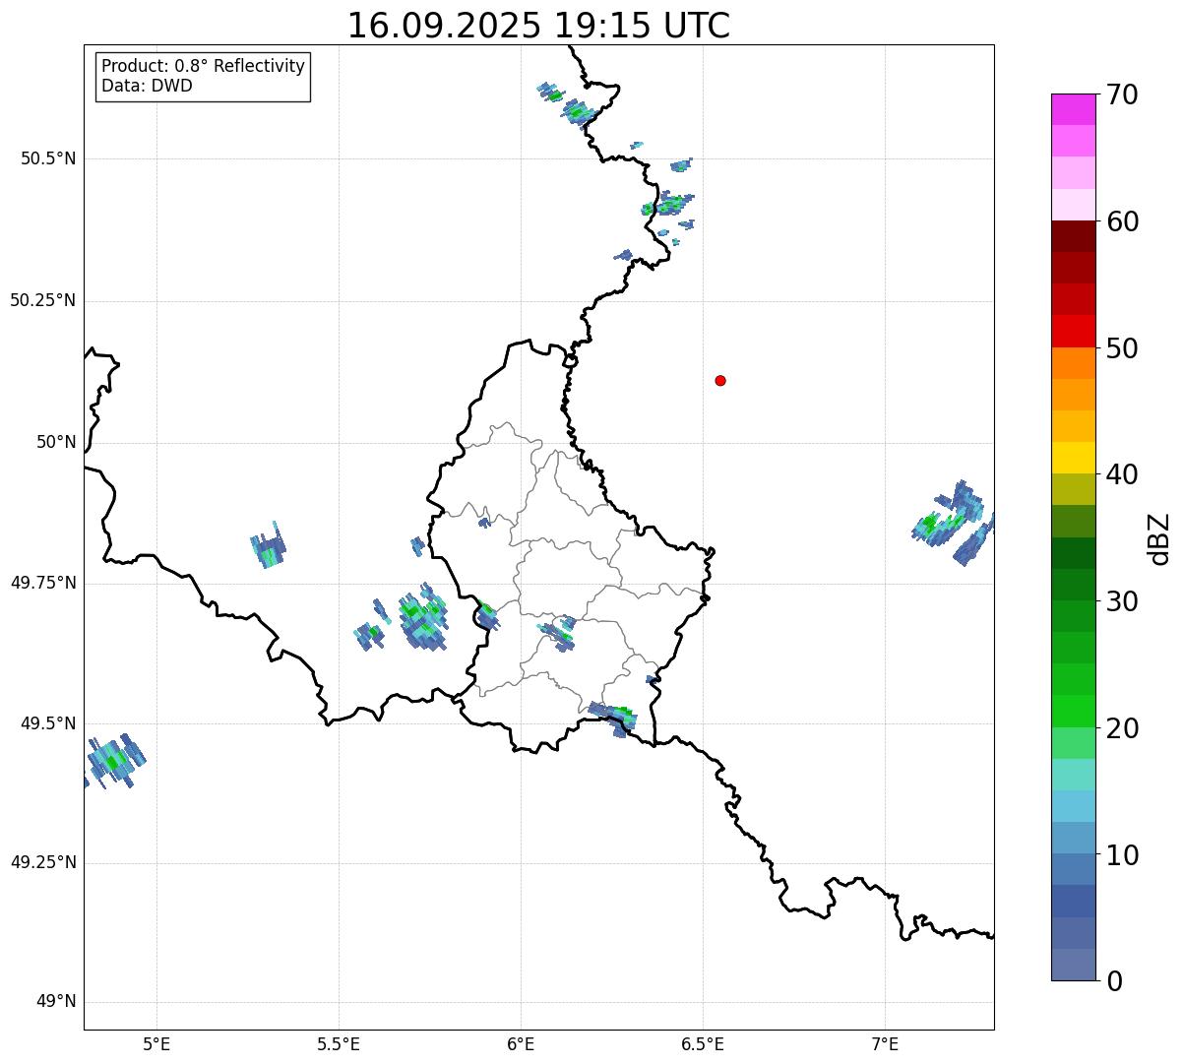Click the colorbar tick label "50"
1183x1064 pixels.
(x=1122, y=348)
